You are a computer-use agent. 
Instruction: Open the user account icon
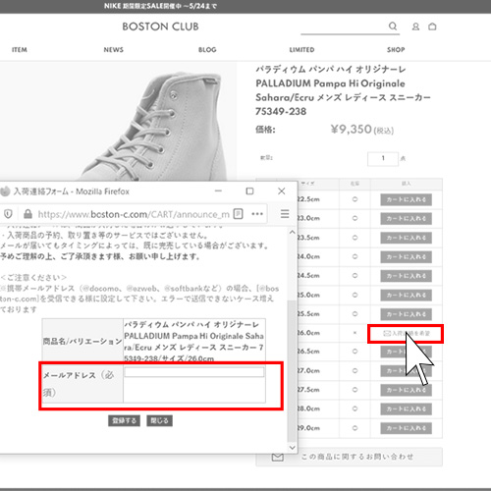coord(415,27)
